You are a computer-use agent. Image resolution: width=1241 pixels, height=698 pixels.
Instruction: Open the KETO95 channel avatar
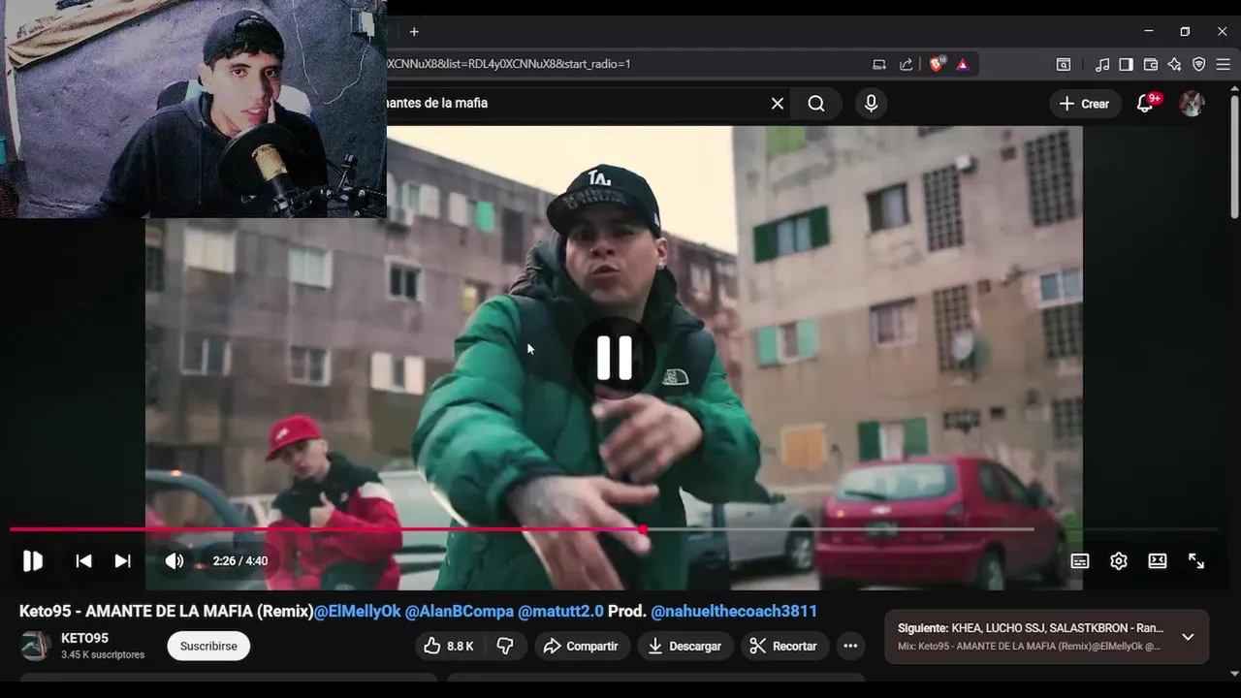36,646
